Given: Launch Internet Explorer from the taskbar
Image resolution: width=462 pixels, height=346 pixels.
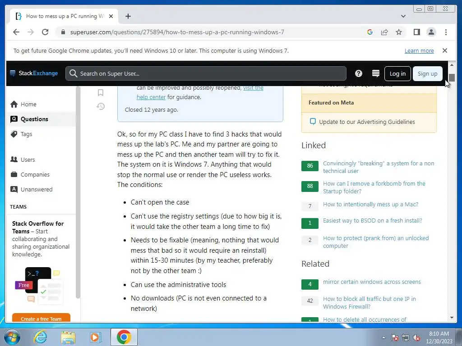Looking at the screenshot, I should pyautogui.click(x=40, y=337).
